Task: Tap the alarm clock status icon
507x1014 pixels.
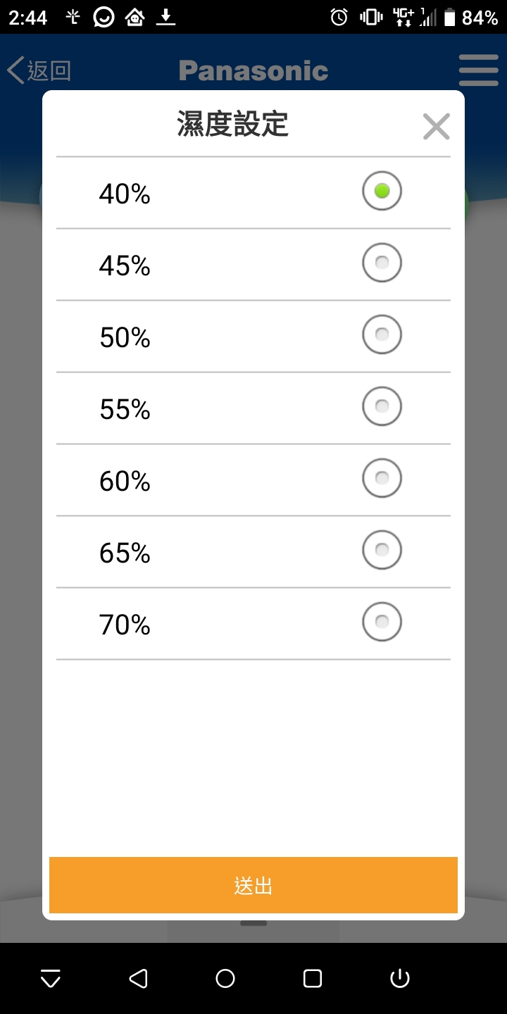Action: pyautogui.click(x=339, y=18)
